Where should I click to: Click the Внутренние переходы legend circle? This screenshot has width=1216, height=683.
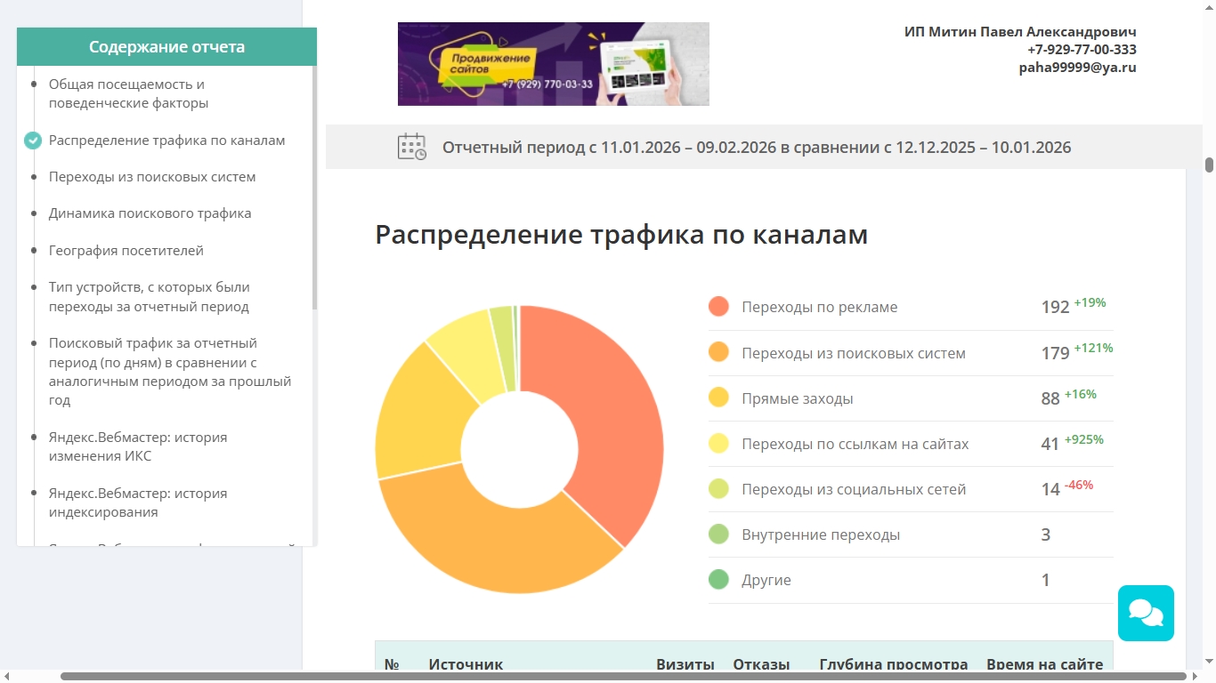click(x=718, y=534)
